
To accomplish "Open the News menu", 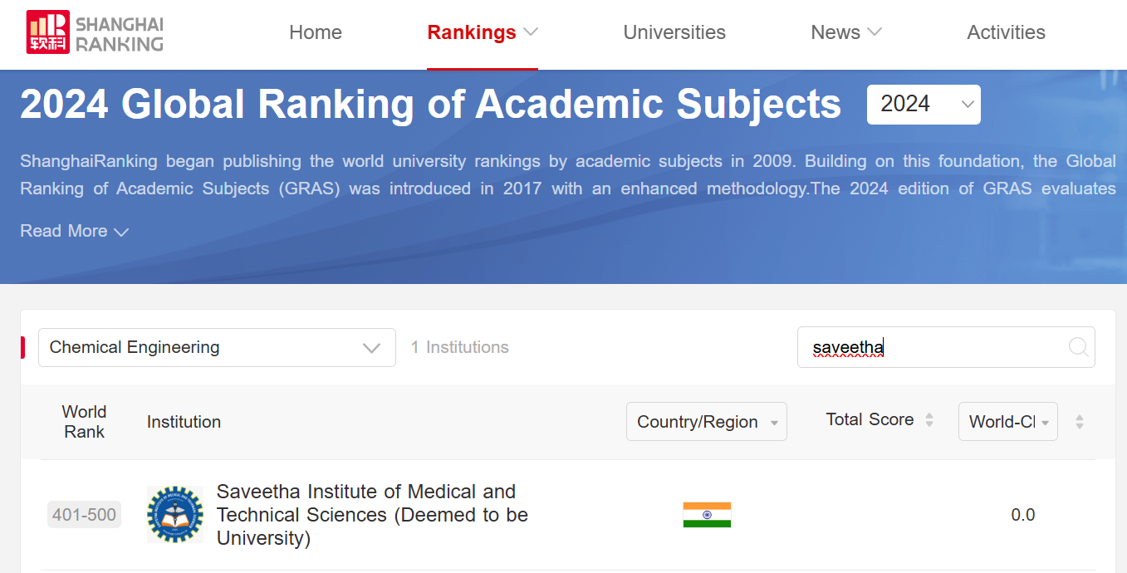I will (x=835, y=32).
